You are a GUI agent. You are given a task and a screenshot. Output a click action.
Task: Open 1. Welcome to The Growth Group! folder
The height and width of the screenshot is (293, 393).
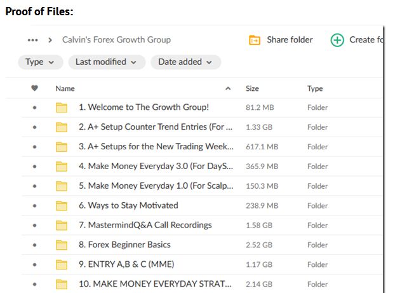click(144, 107)
